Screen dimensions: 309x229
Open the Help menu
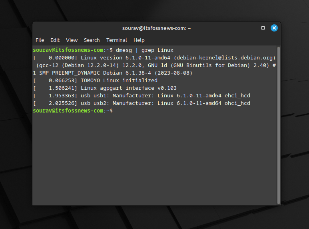(139, 40)
